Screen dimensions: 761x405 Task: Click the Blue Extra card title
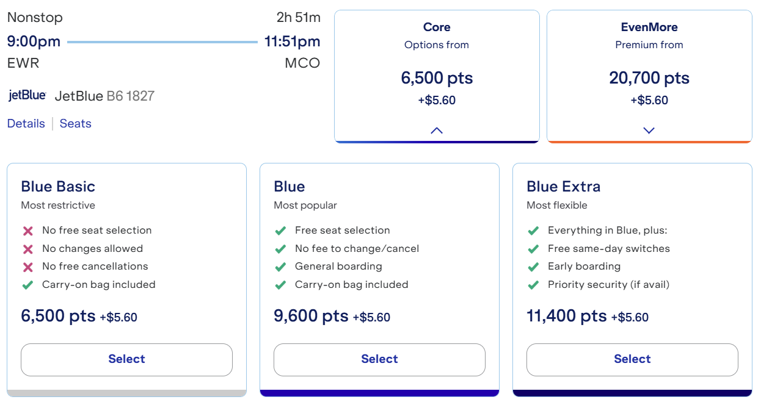point(563,187)
